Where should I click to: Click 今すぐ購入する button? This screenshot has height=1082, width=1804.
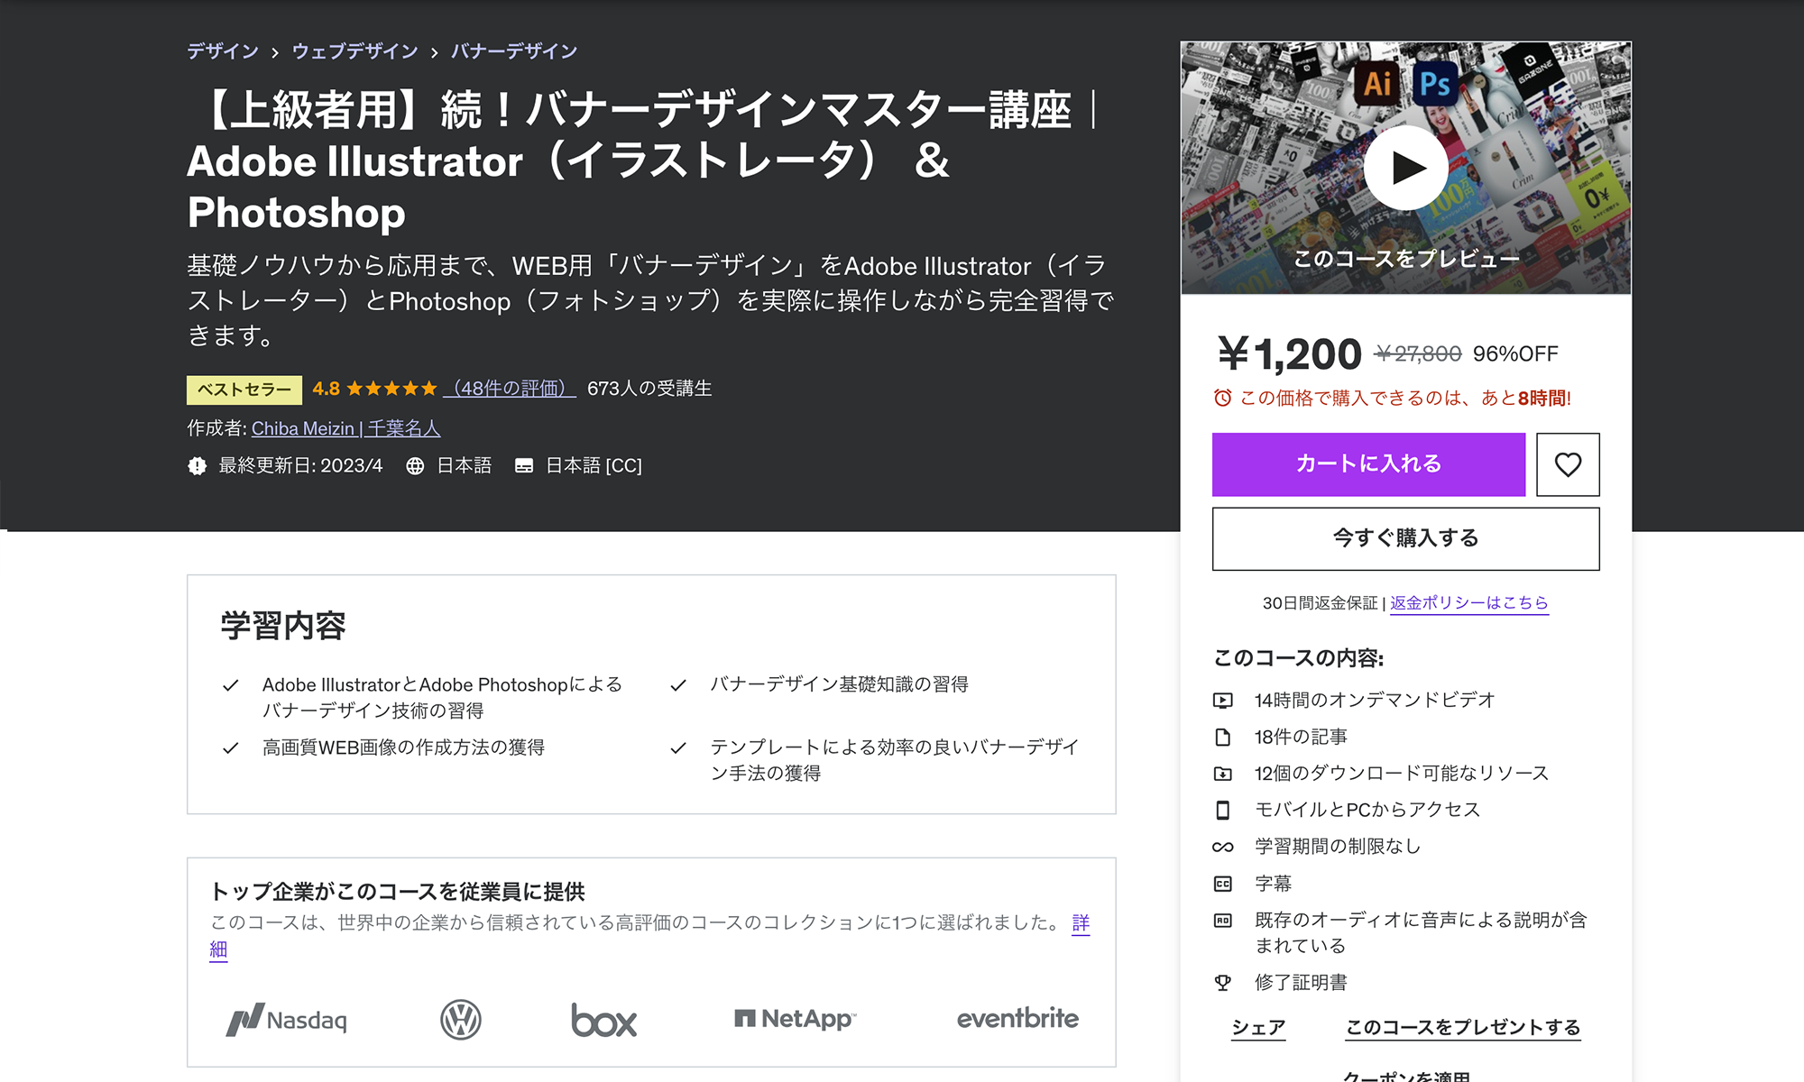pos(1404,537)
